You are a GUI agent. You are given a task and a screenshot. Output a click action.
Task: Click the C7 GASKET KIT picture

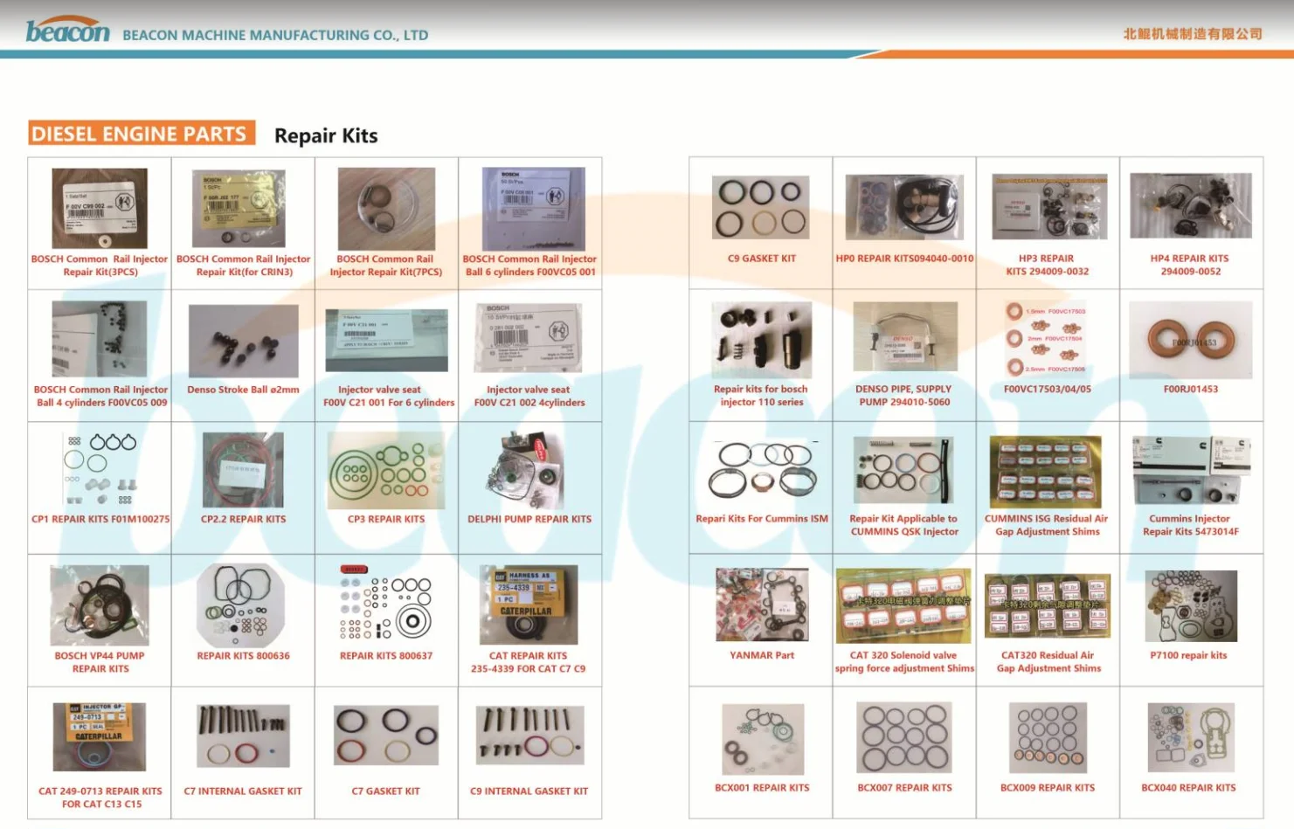(x=385, y=736)
